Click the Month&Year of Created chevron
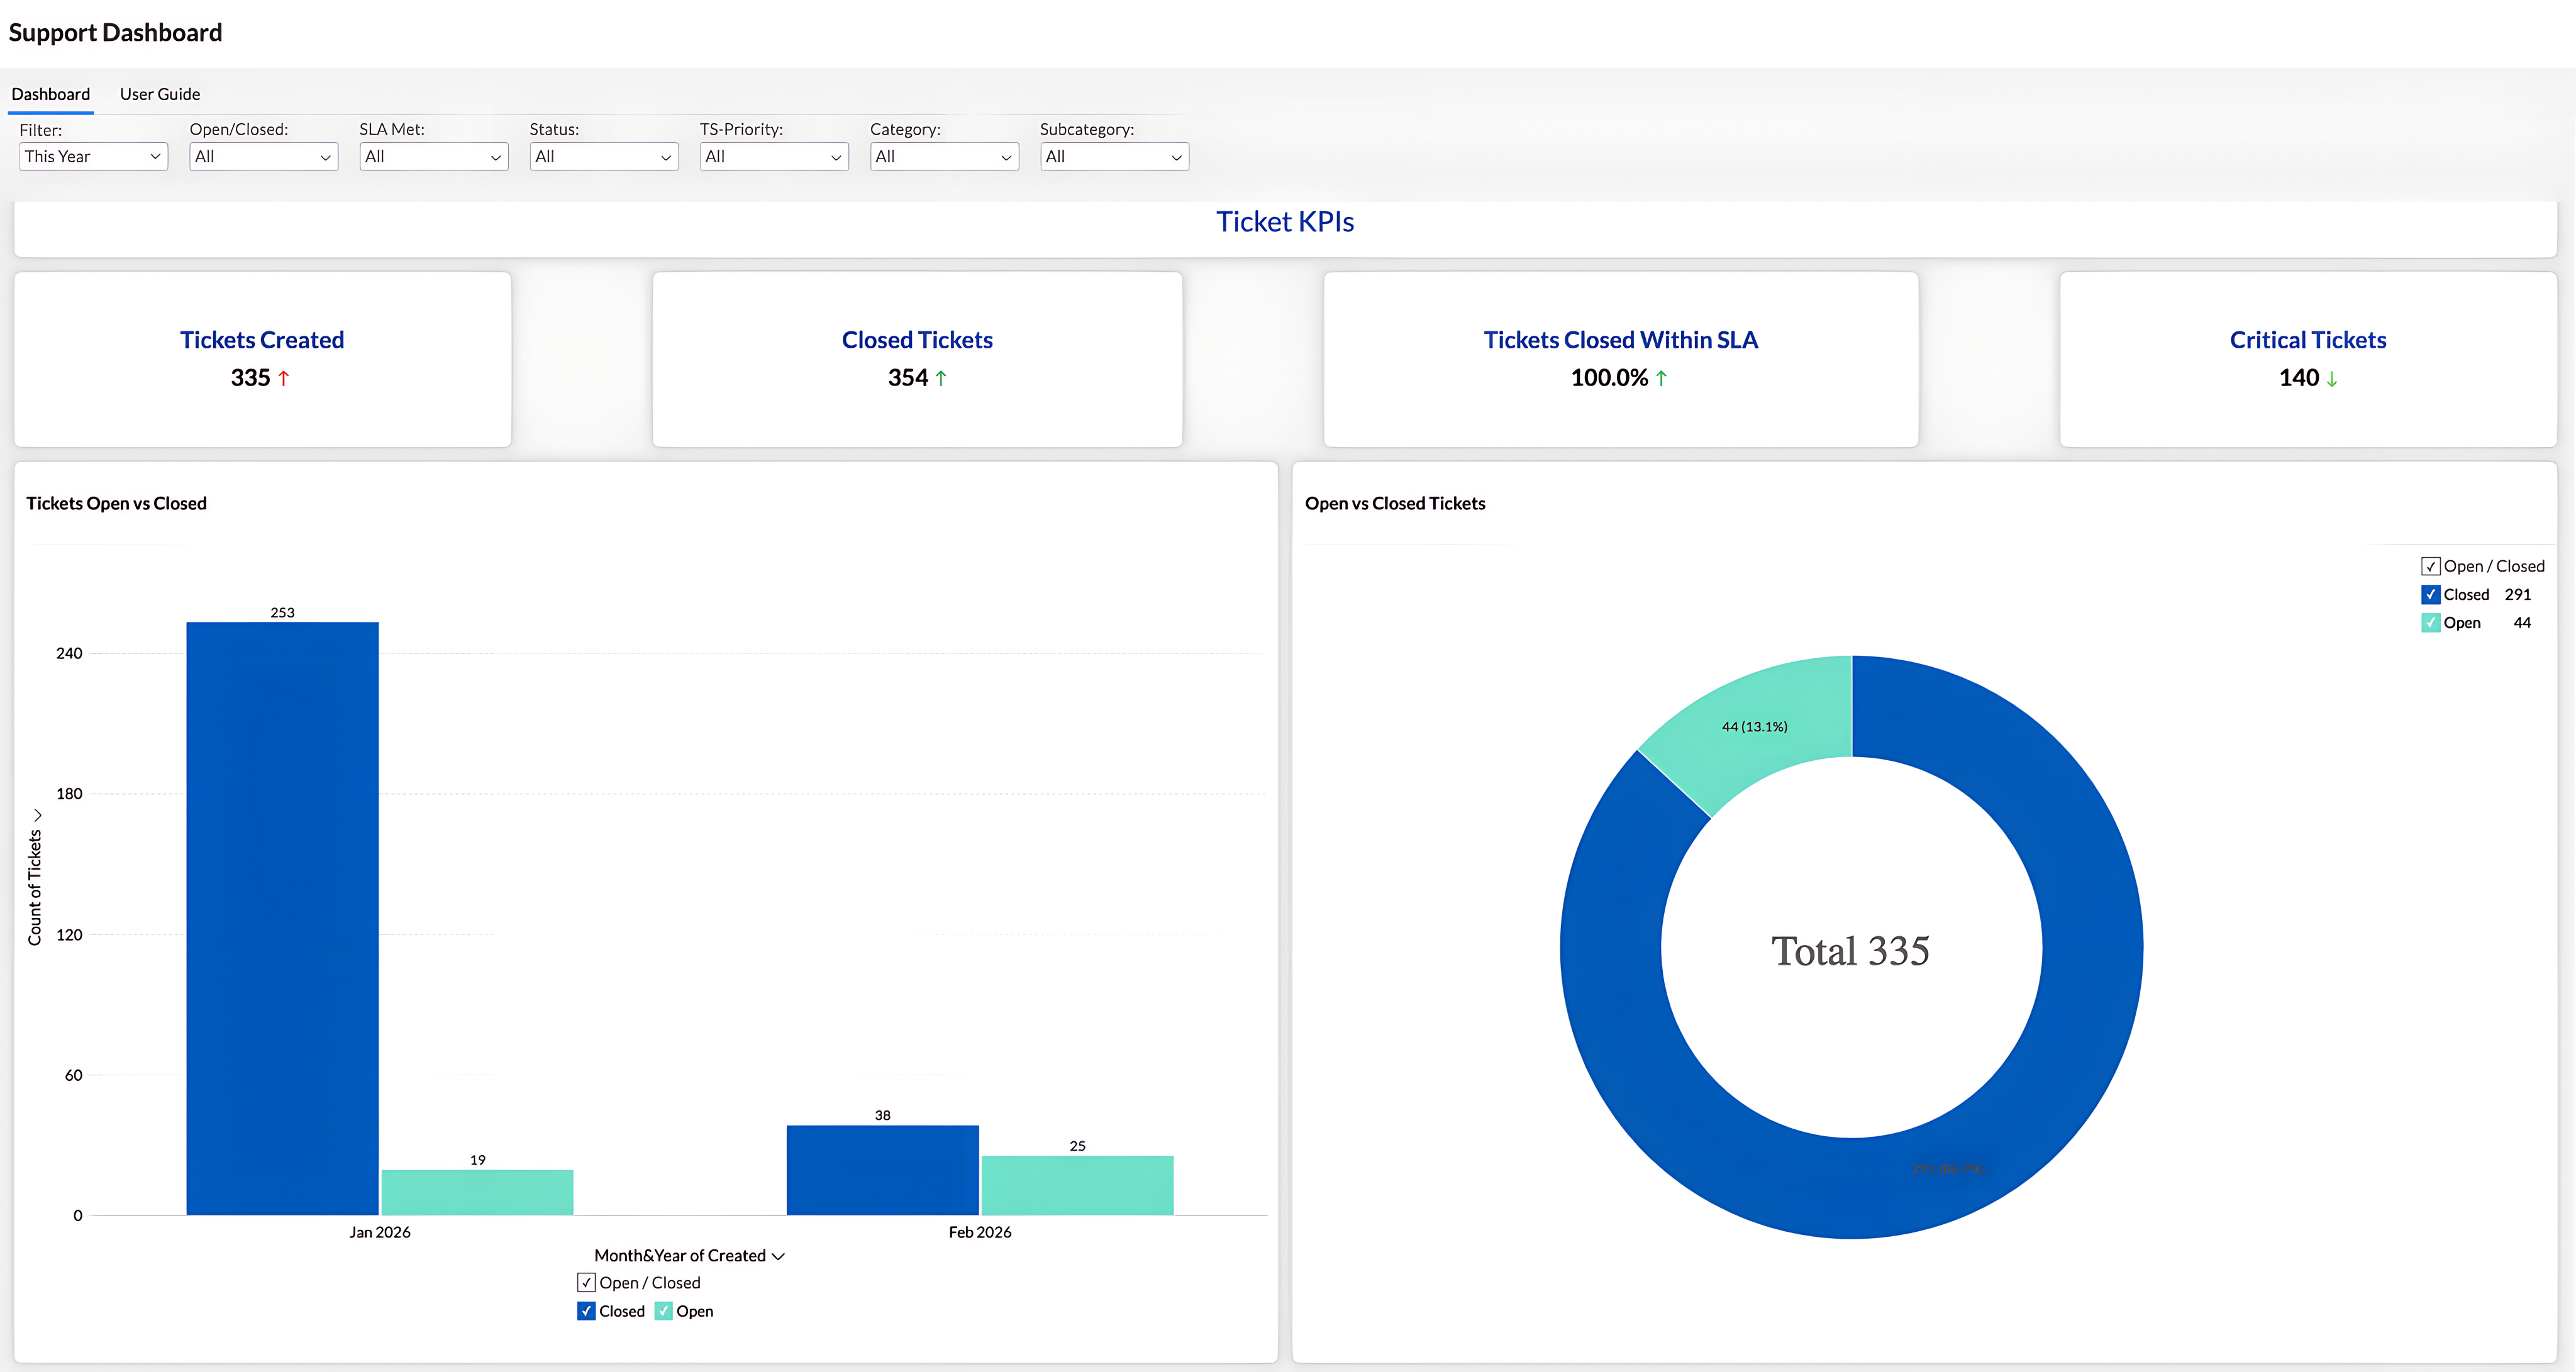Viewport: 2576px width, 1372px height. tap(778, 1256)
